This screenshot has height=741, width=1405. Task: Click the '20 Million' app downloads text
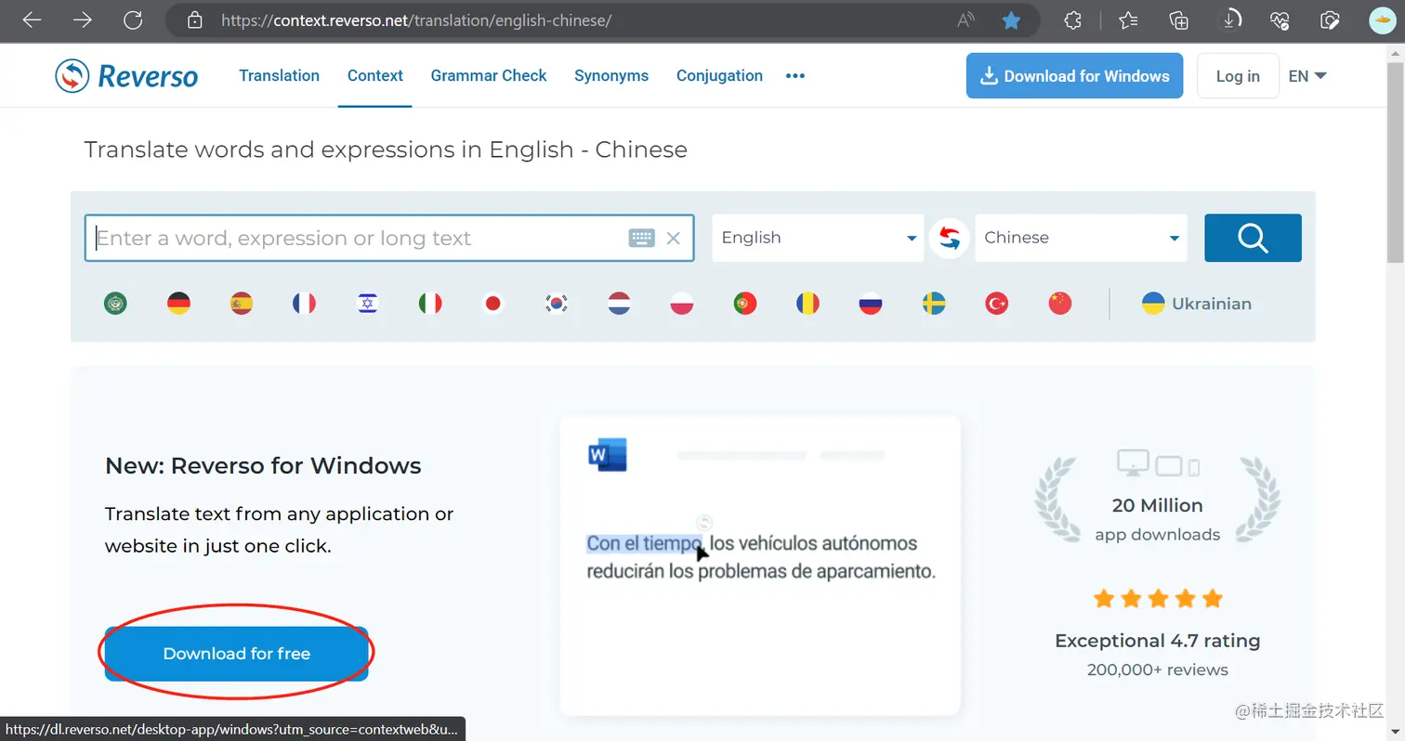(x=1157, y=505)
